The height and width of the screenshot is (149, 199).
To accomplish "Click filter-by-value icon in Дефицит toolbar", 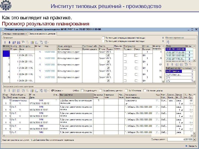I will click(23, 42).
